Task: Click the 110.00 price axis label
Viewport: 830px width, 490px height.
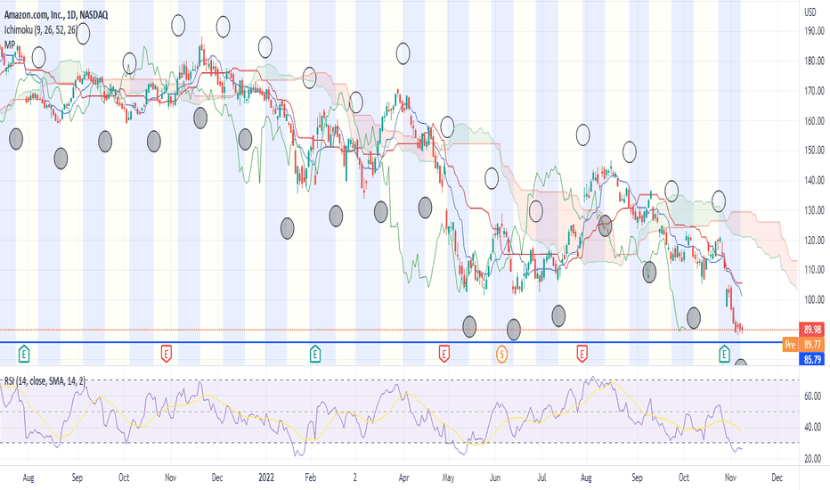Action: (x=814, y=270)
